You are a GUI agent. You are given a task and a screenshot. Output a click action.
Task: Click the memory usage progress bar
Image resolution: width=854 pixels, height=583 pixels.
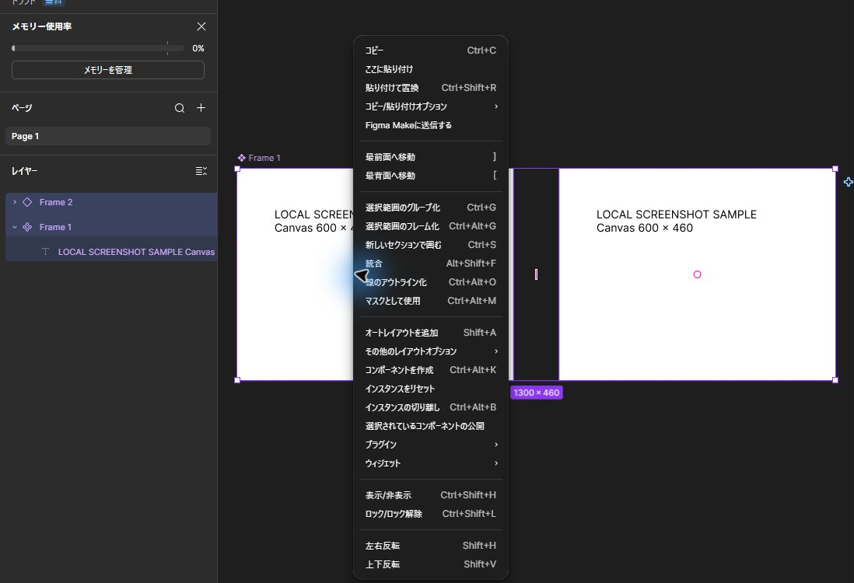[x=98, y=48]
